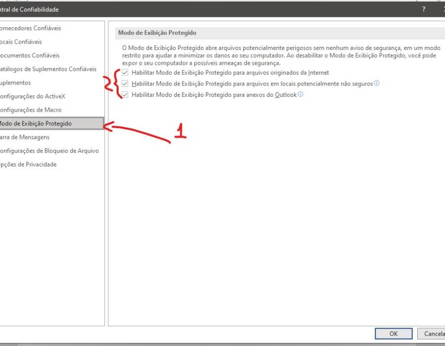The image size is (445, 346).
Task: Open Fornecedores Confiáveis section
Action: pyautogui.click(x=30, y=28)
